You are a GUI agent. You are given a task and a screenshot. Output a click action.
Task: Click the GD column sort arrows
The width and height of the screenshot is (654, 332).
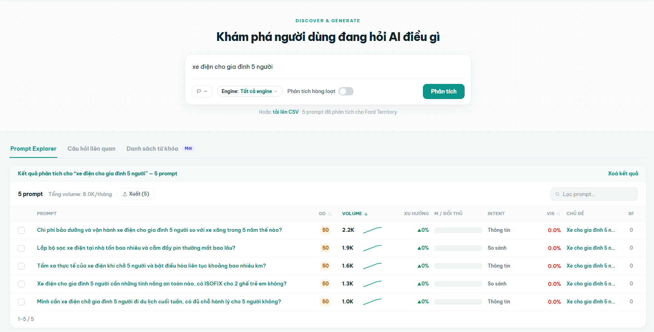tap(330, 214)
